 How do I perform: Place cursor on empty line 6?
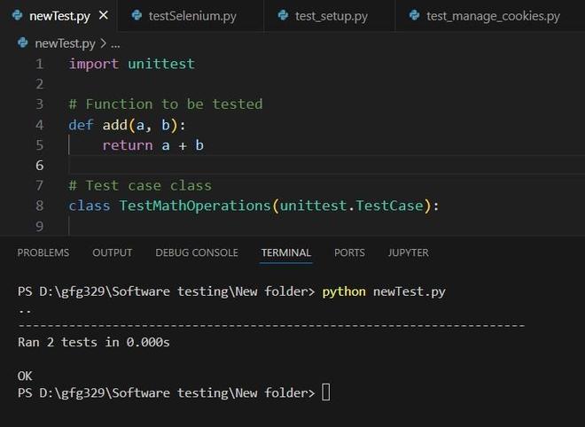[326, 165]
